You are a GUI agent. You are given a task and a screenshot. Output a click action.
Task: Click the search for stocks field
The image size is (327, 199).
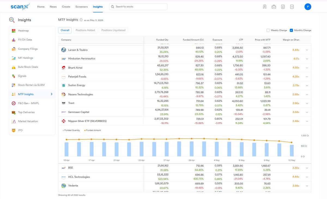point(138,7)
